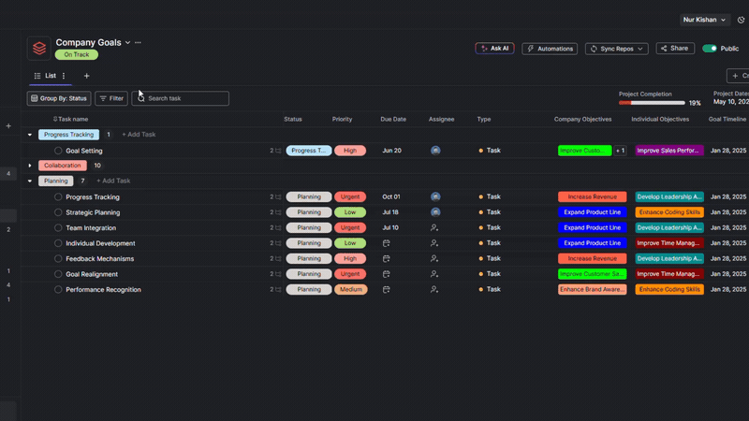
Task: Open assignee avatar for Strategic Planning
Action: coord(435,212)
